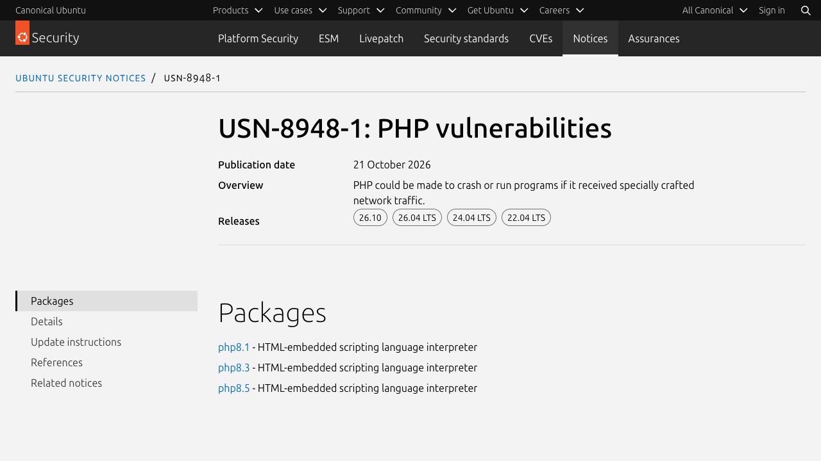This screenshot has height=461, width=821.
Task: Click the Overview label
Action: (x=241, y=185)
